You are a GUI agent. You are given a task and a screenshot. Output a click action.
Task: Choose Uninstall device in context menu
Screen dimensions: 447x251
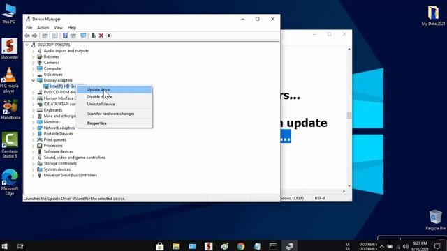pos(115,104)
